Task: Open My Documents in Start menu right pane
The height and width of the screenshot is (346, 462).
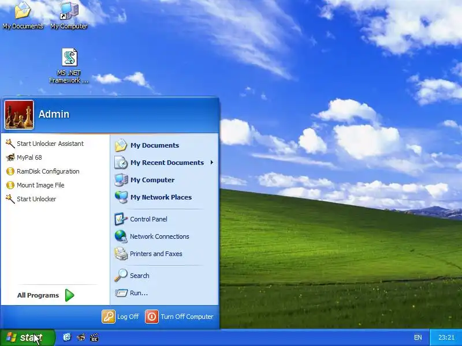Action: tap(165, 145)
